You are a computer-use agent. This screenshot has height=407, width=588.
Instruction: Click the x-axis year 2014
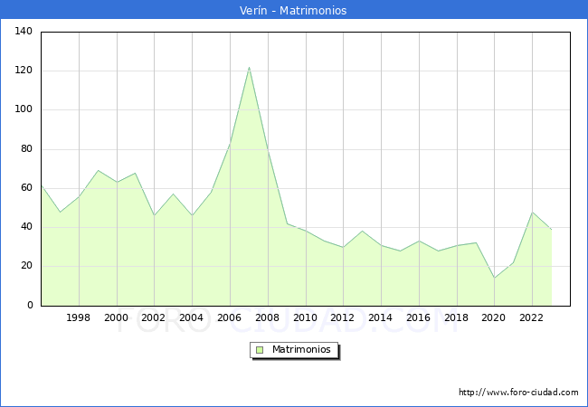(x=380, y=317)
